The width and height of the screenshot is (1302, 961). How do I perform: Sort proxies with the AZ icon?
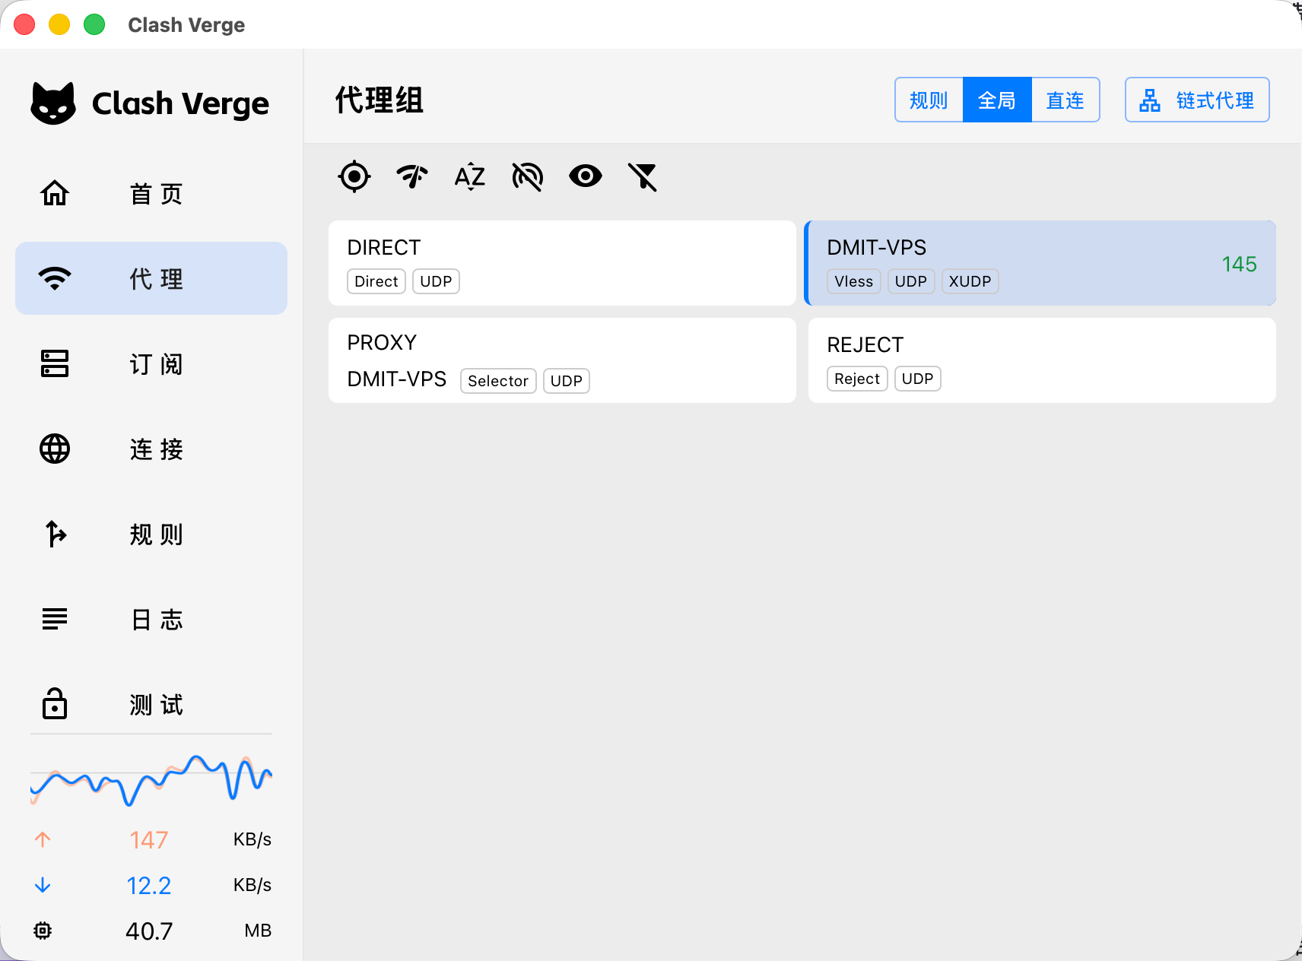pos(470,177)
